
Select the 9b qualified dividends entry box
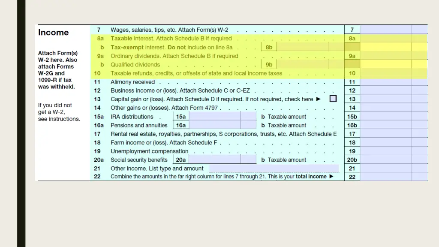[x=302, y=64]
